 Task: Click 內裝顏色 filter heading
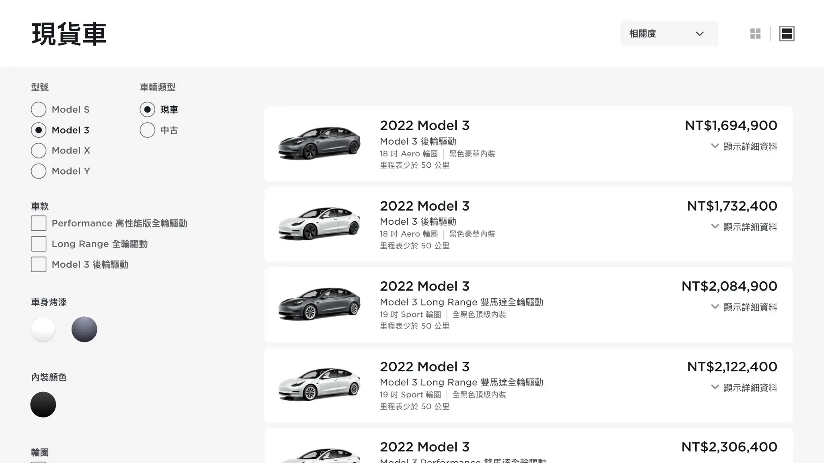coord(49,377)
